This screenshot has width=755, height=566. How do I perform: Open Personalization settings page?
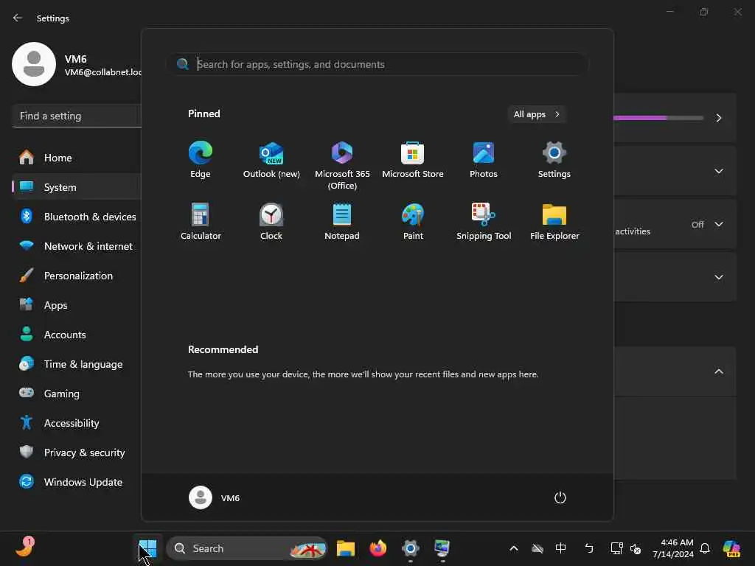pos(77,276)
